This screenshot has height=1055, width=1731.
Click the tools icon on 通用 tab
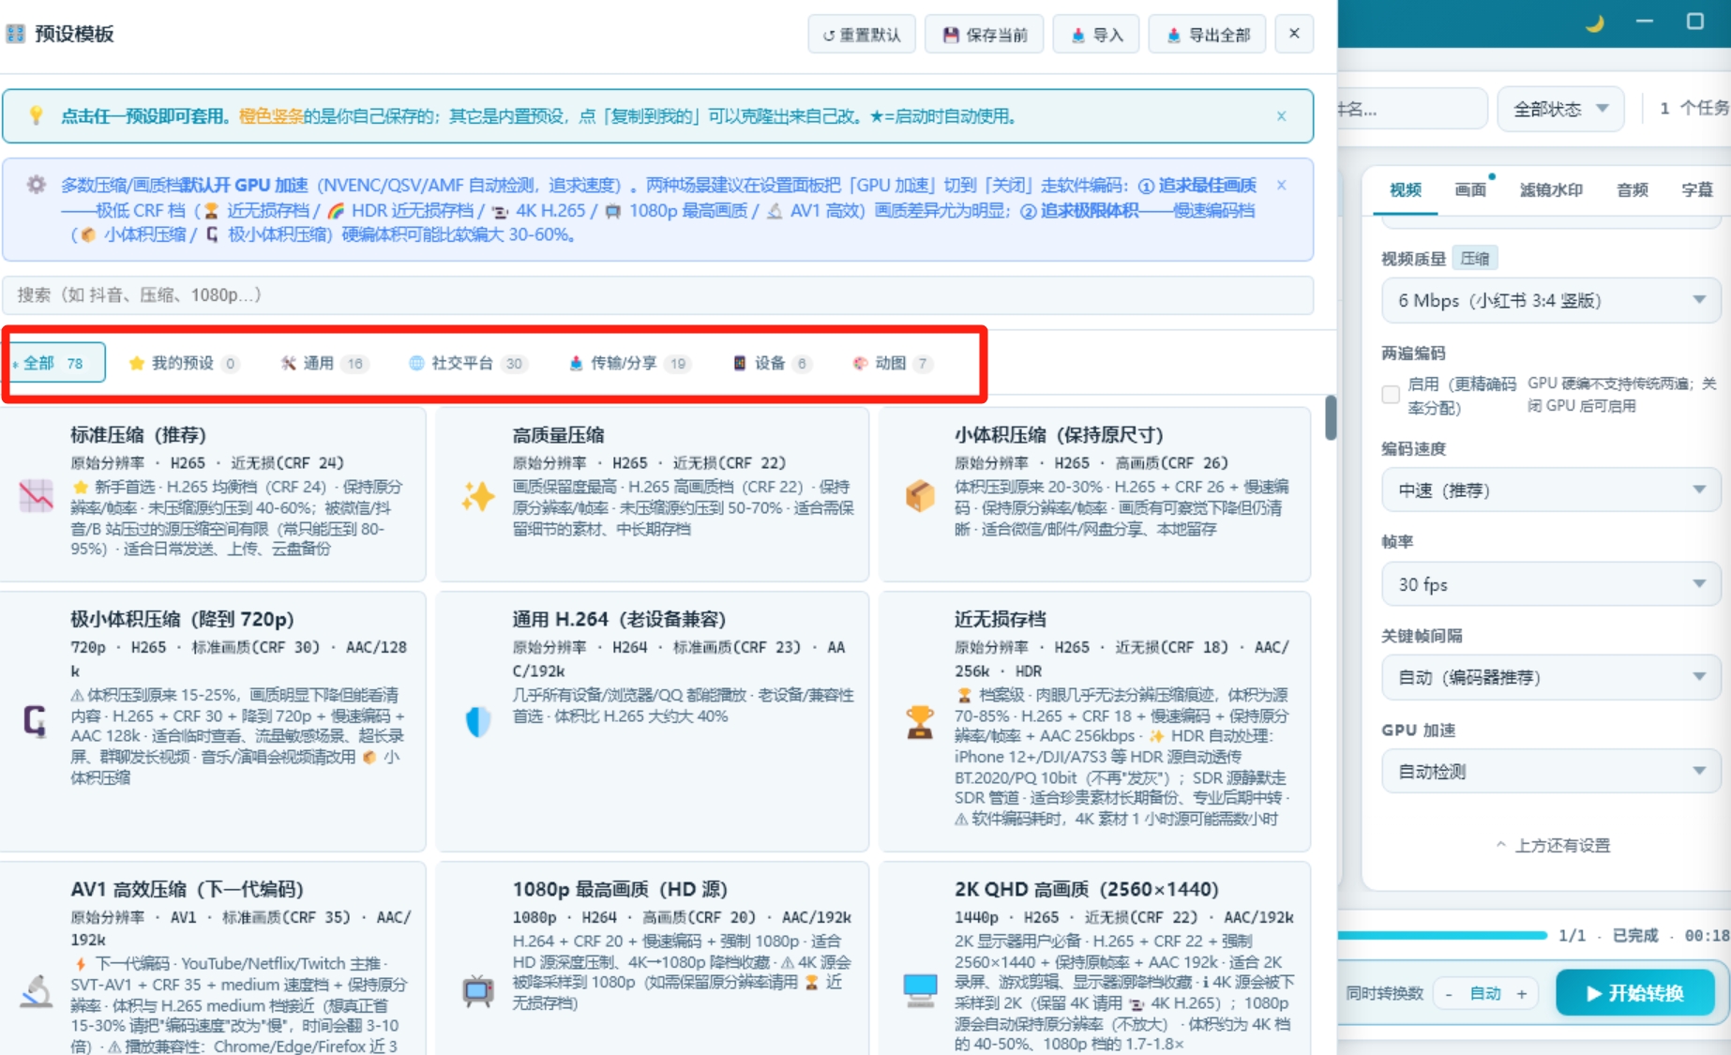(x=288, y=363)
